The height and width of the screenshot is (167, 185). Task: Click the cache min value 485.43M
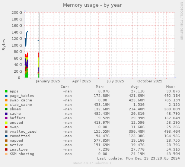102,114
